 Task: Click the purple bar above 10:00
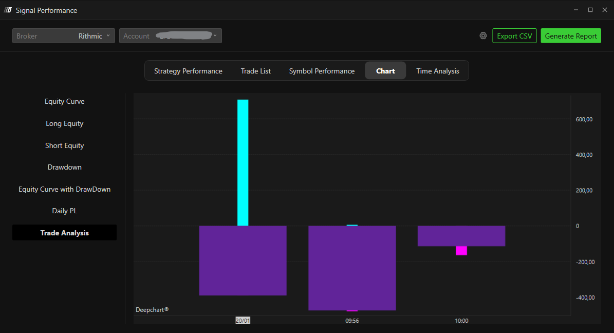[x=461, y=236]
